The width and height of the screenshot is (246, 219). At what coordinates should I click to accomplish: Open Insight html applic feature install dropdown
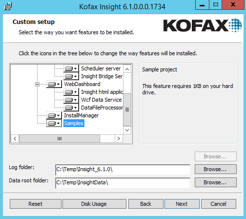pos(71,92)
